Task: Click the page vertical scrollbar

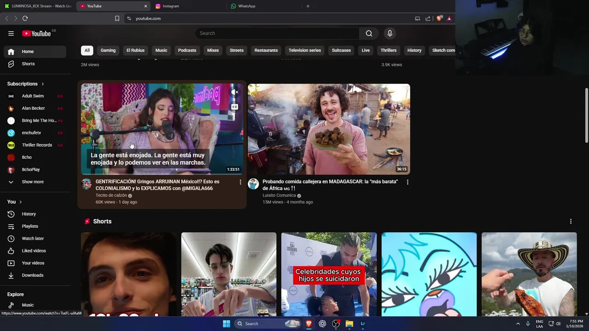Action: coord(586,115)
